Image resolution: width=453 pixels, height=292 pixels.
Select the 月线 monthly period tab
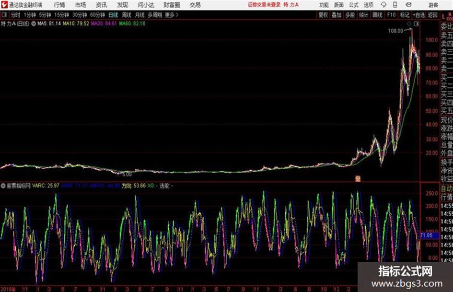[x=139, y=15]
